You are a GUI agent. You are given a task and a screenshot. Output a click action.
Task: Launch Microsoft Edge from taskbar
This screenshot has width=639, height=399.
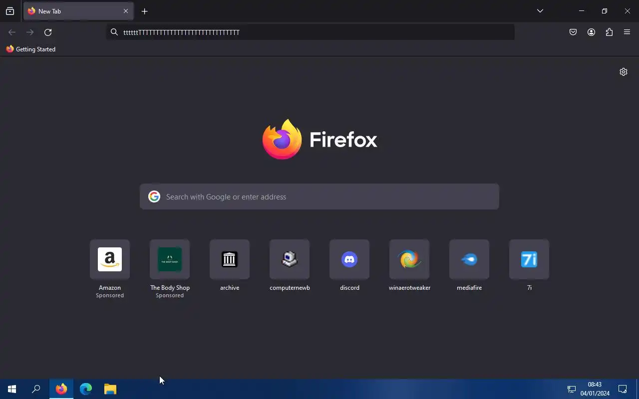pyautogui.click(x=86, y=389)
